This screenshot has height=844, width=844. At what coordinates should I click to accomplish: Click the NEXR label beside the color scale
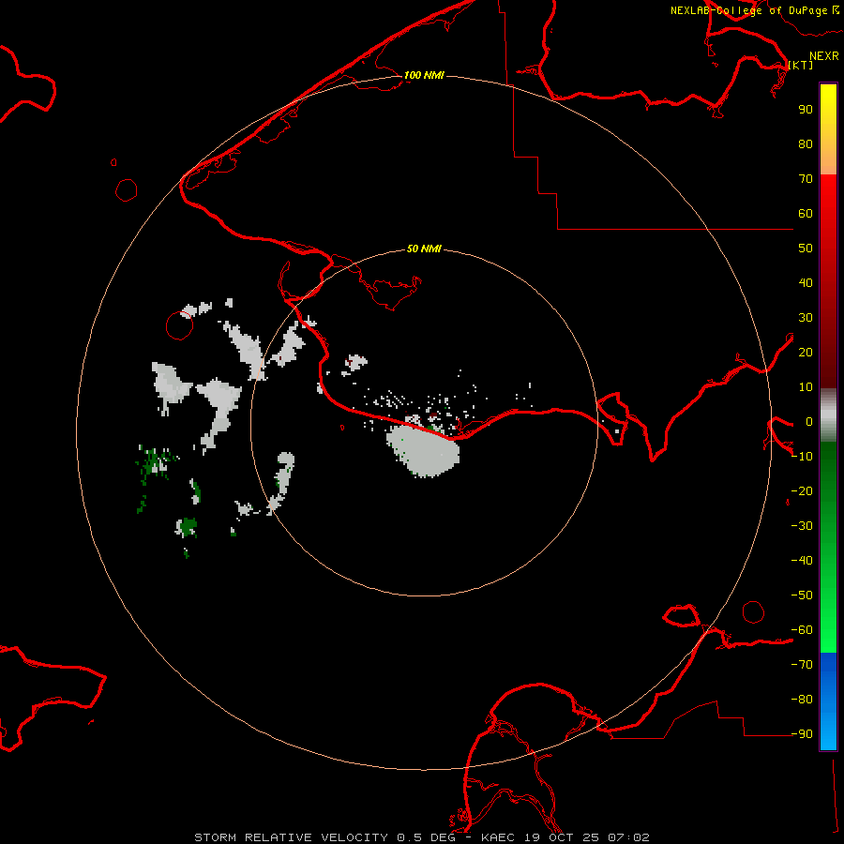824,56
